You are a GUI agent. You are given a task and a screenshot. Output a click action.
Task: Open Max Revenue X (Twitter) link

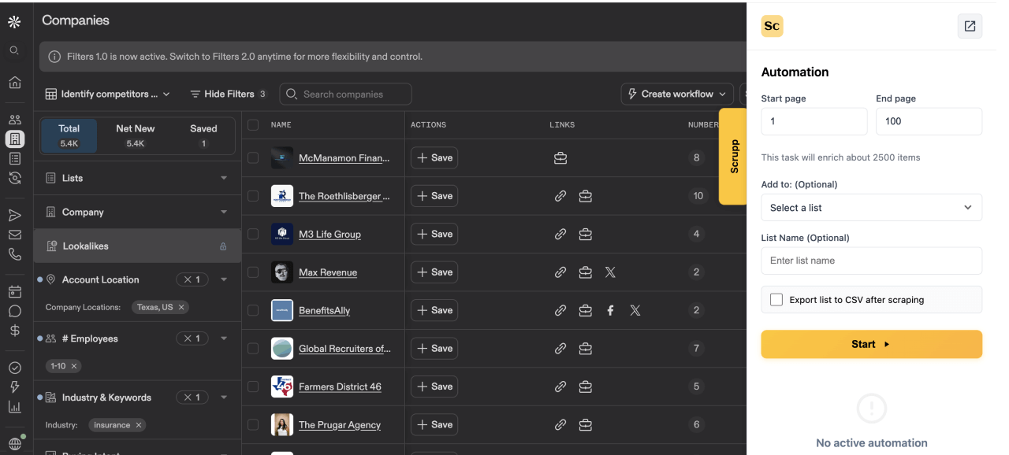pos(610,272)
